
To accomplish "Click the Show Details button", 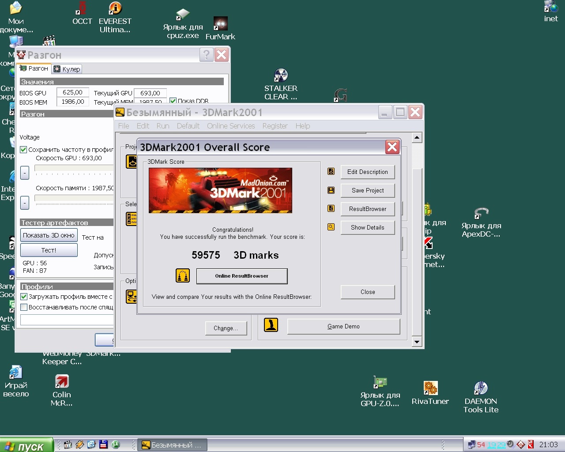I will click(x=367, y=227).
